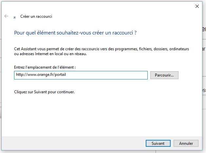This screenshot has width=206, height=153.
Task: Click the Créer un raccourci title text
Action: pyautogui.click(x=36, y=16)
